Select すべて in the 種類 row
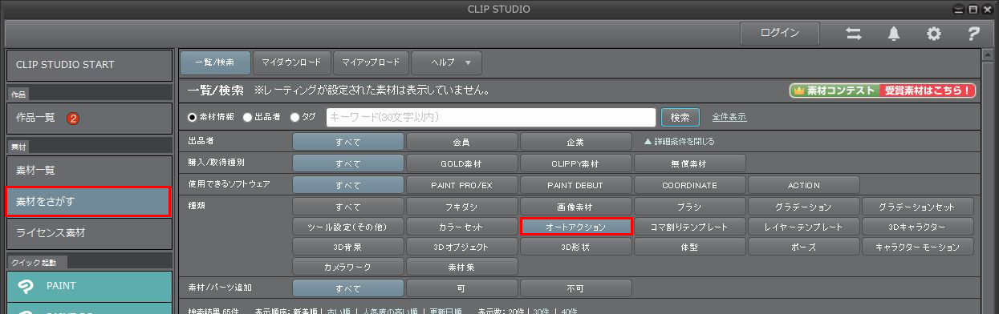Image resolution: width=999 pixels, height=314 pixels. (348, 207)
